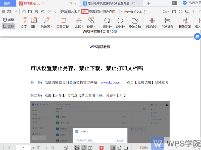Set actual size 1:1 zoom

113,148
